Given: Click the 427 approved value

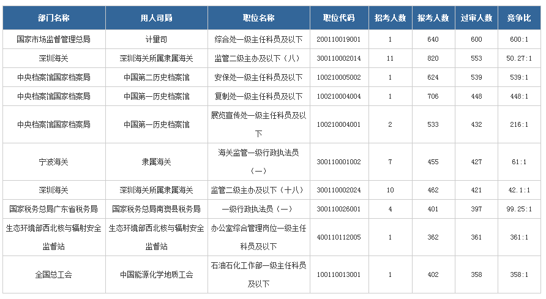Looking at the screenshot, I should coord(476,162).
